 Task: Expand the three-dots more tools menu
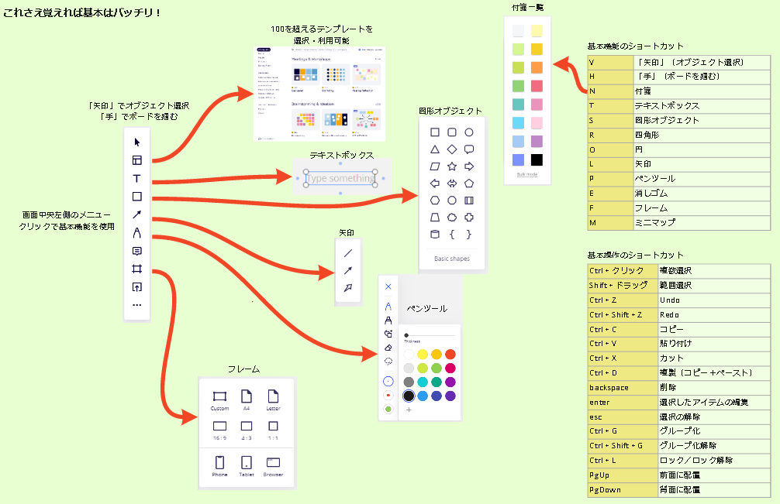(x=137, y=305)
